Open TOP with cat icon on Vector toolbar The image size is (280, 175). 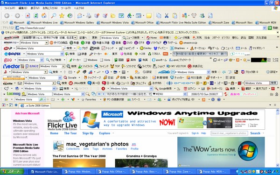115,66
